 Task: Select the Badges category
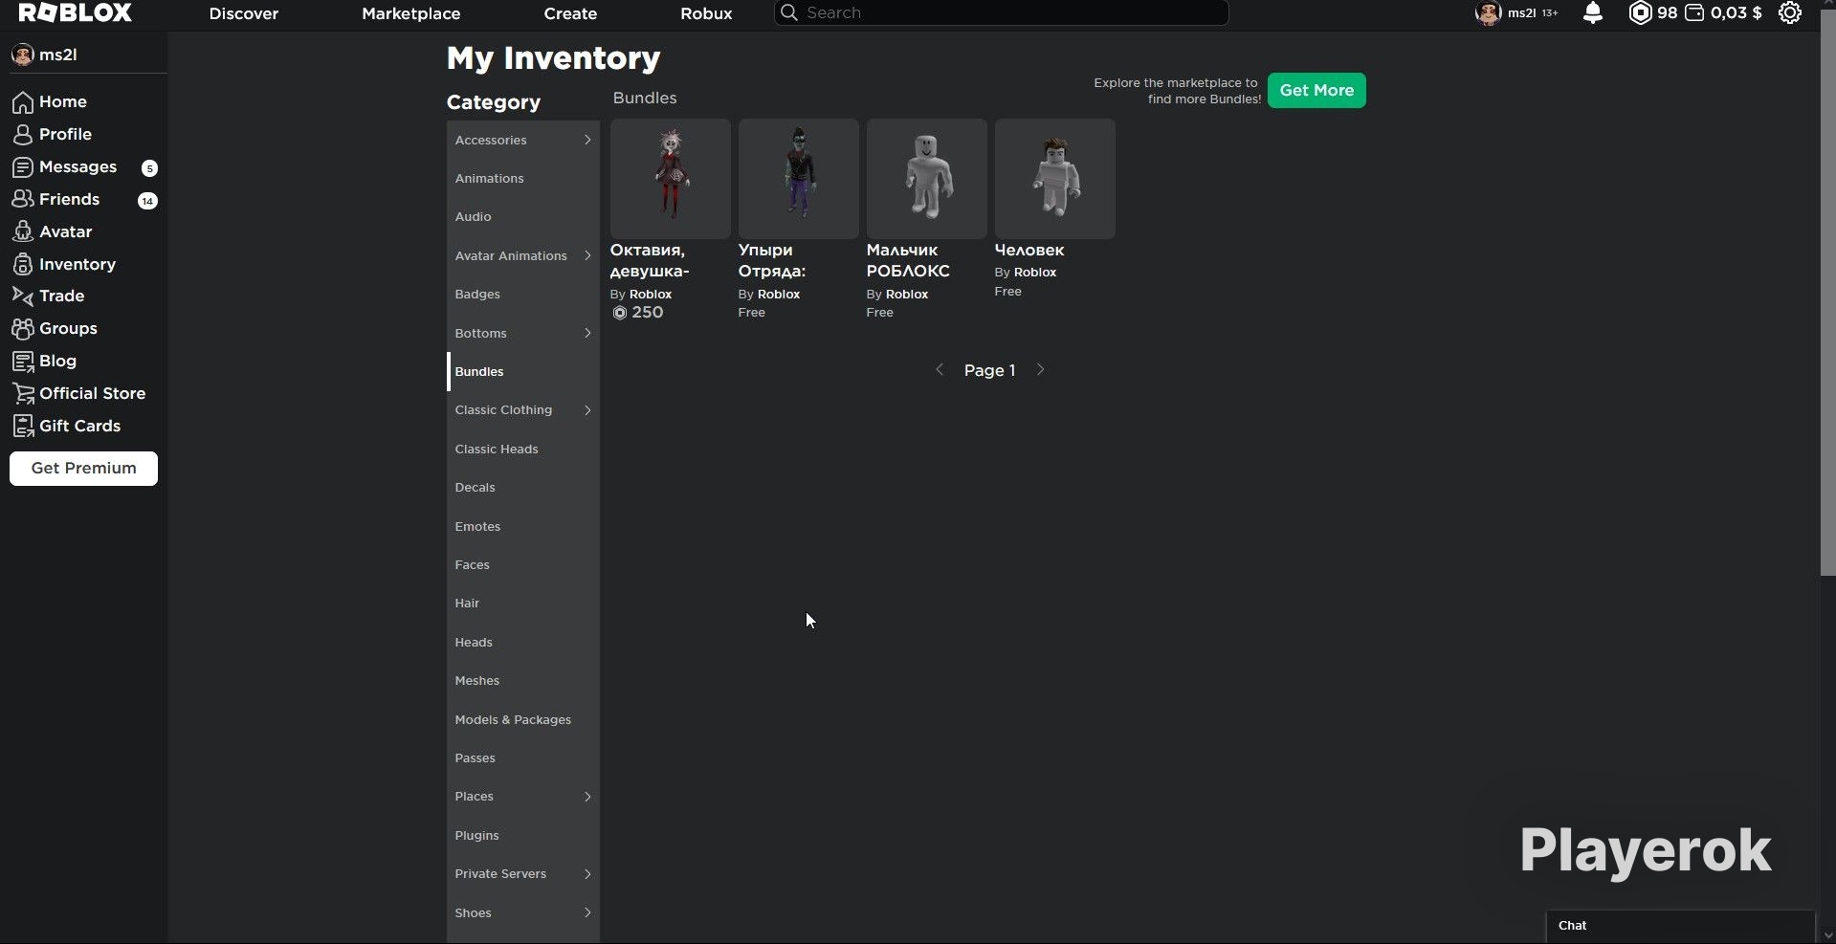click(x=523, y=295)
